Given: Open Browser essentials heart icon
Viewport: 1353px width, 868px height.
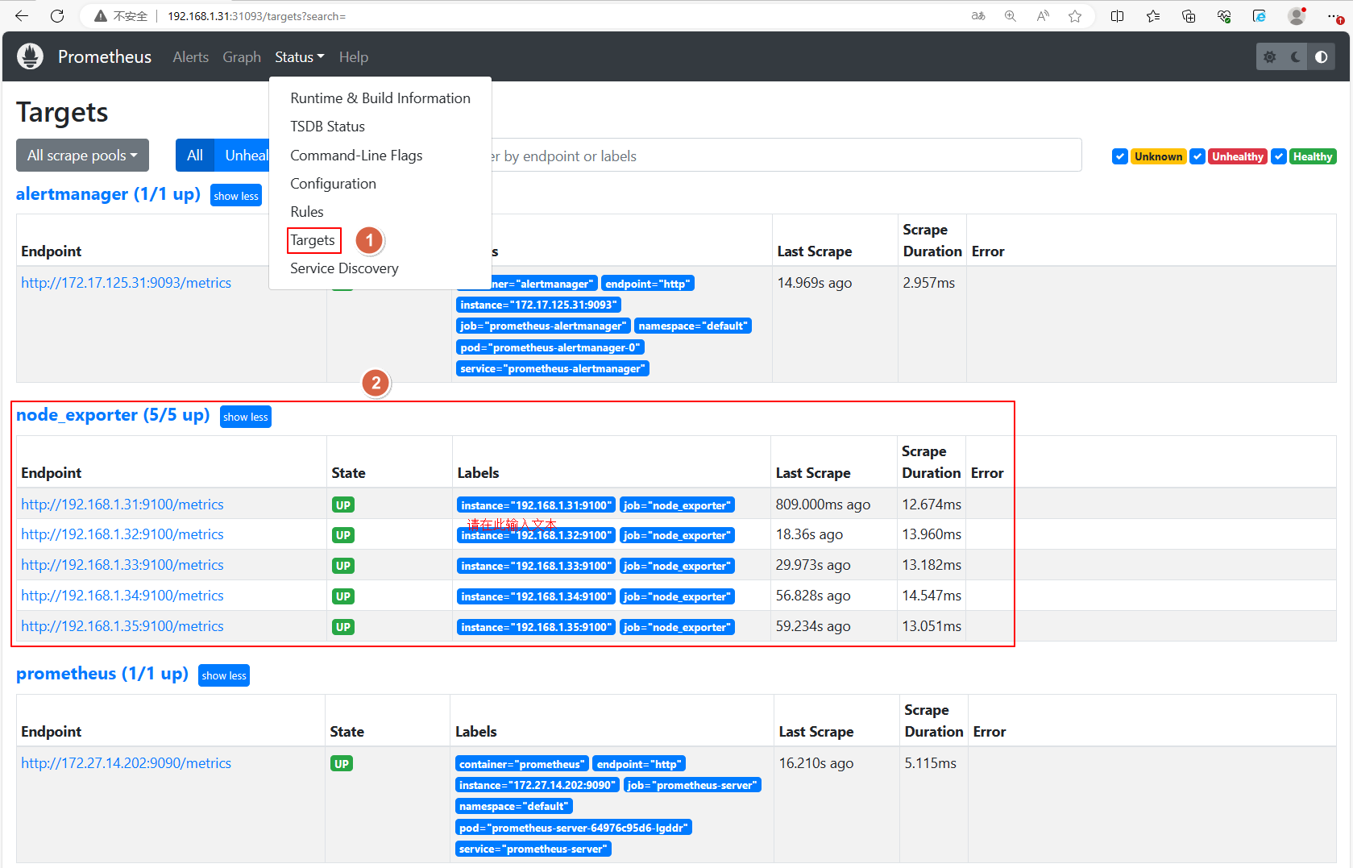Looking at the screenshot, I should point(1224,16).
